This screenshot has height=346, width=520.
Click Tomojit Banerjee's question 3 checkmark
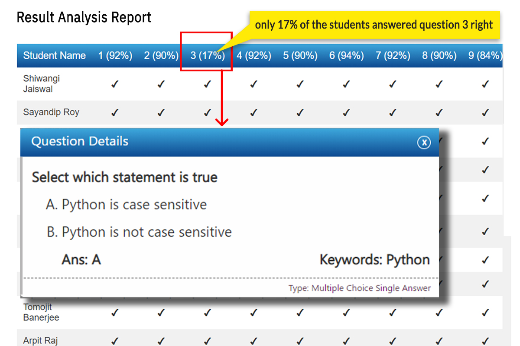[x=207, y=312]
